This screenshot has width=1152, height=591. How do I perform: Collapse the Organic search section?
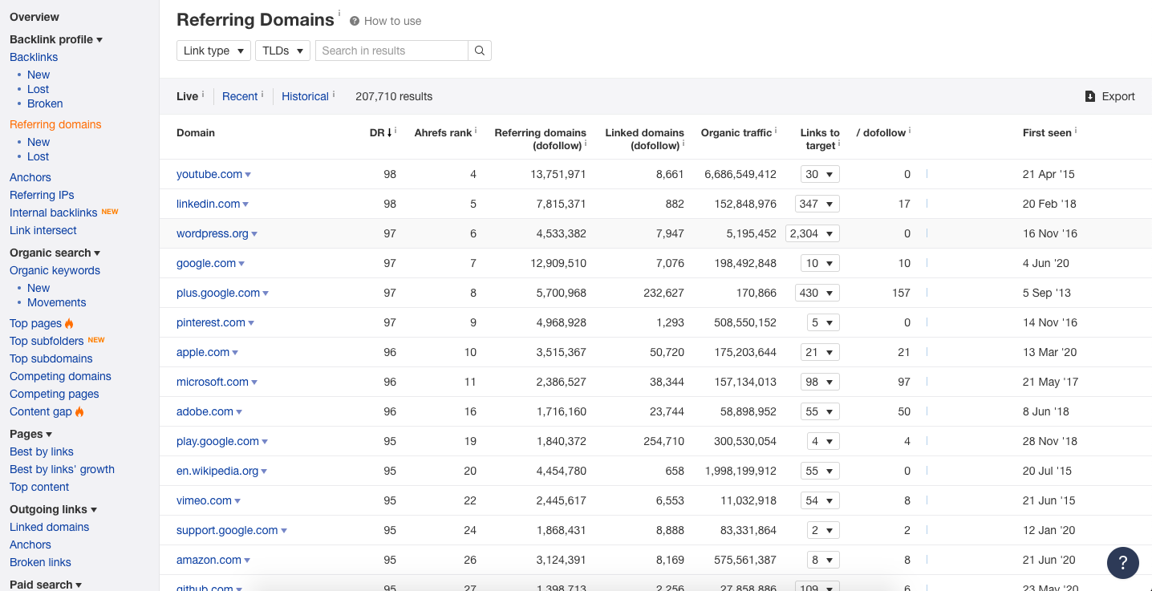55,253
